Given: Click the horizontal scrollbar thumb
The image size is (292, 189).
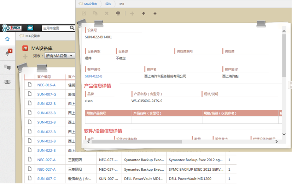Looking at the screenshot, I should 137,142.
